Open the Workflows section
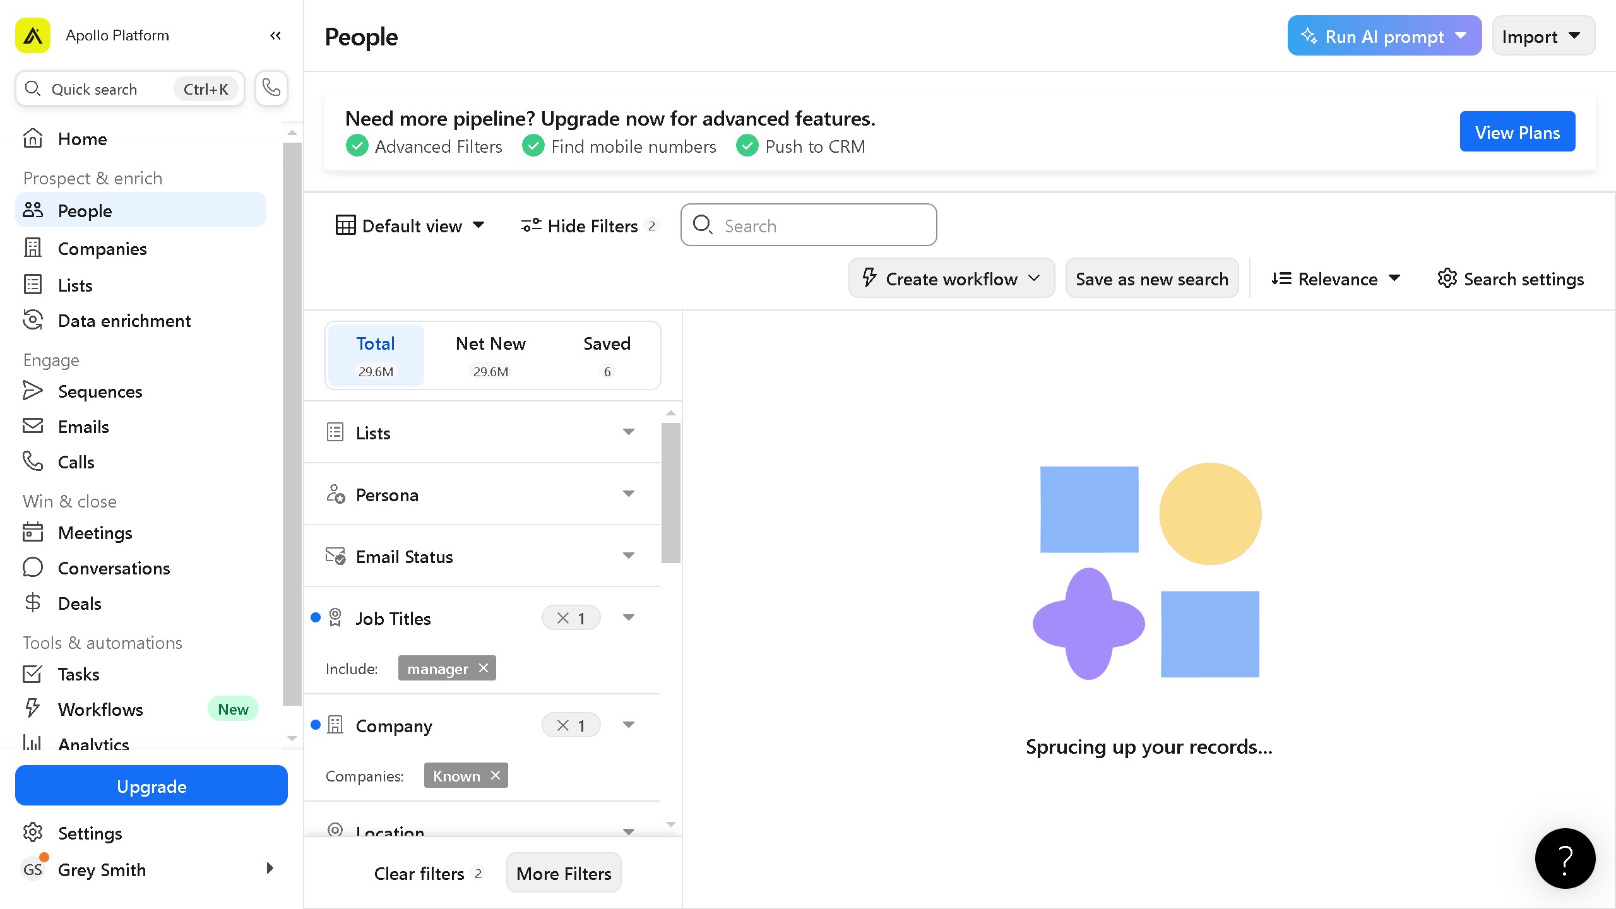 (x=100, y=710)
